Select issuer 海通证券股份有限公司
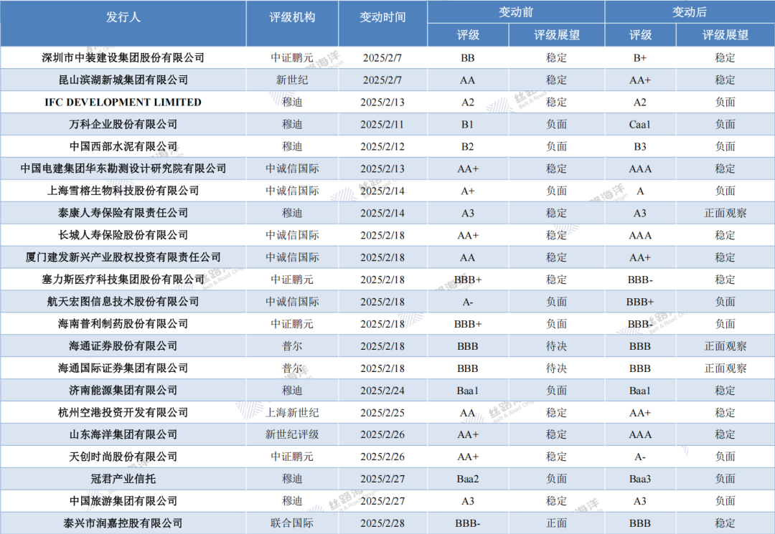 tap(123, 346)
